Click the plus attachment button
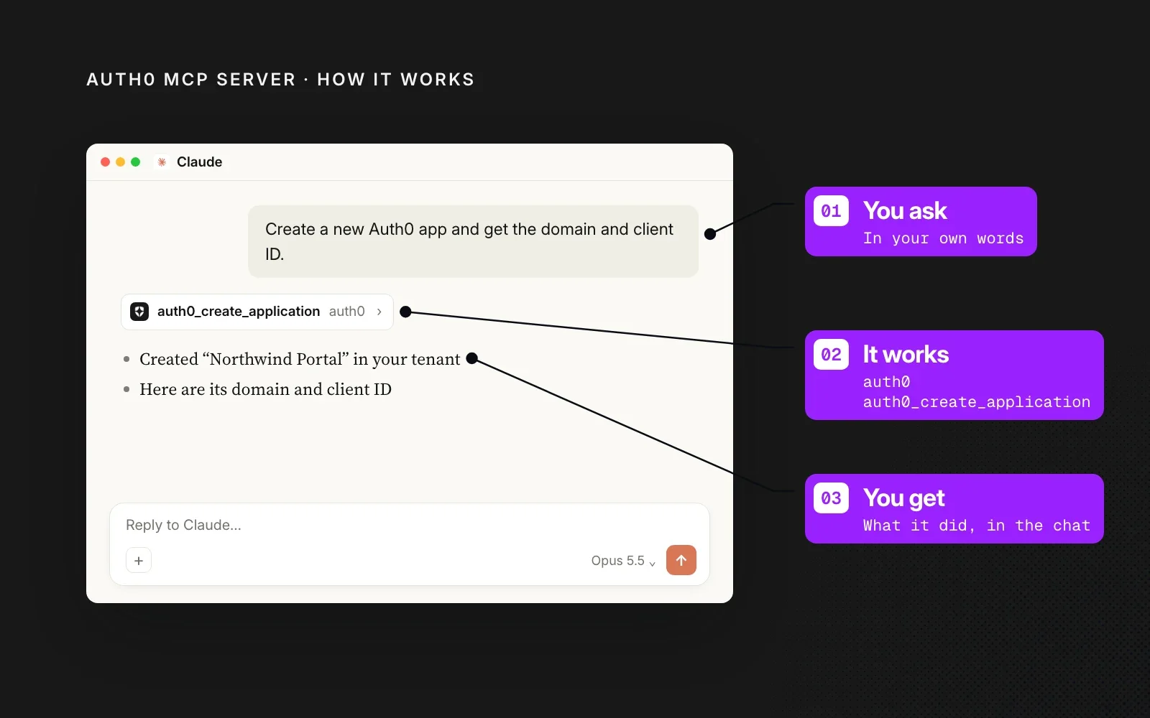 [139, 560]
